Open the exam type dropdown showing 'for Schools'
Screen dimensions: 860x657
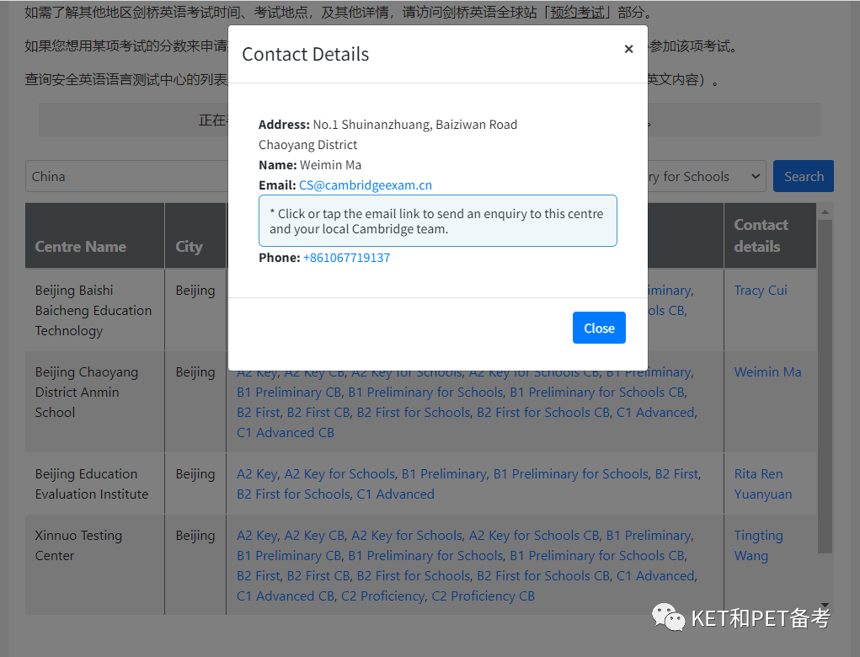point(707,176)
